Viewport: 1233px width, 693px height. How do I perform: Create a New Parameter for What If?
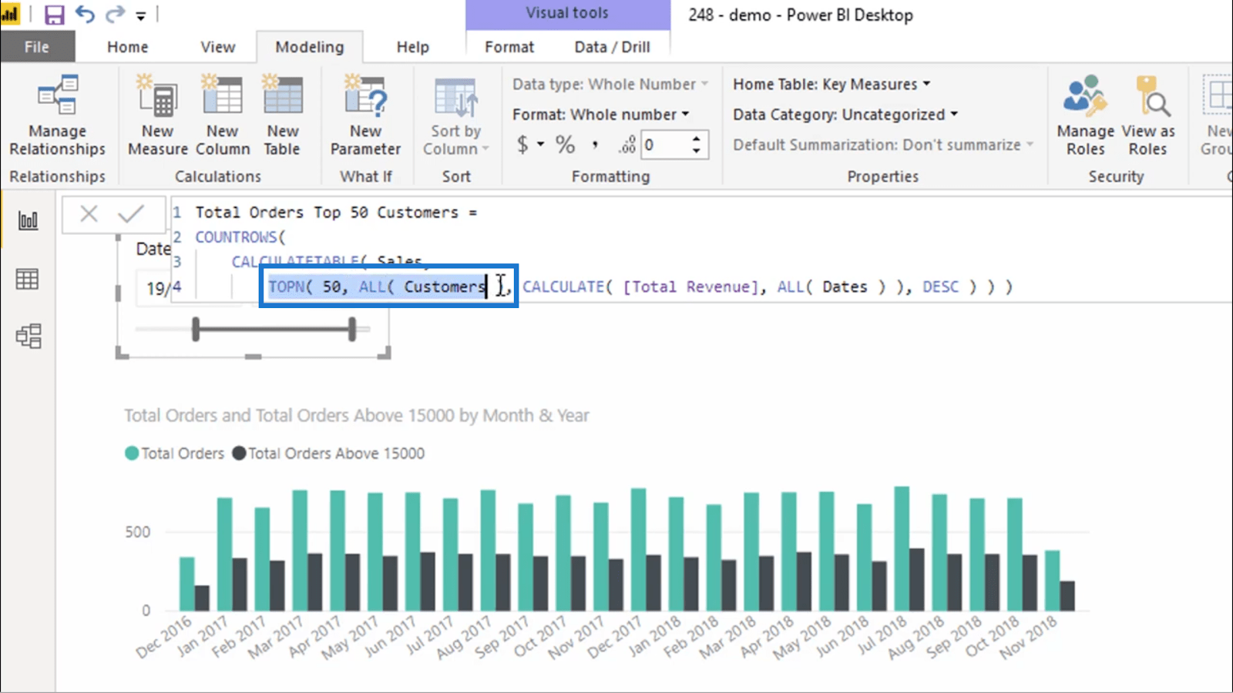click(x=365, y=115)
